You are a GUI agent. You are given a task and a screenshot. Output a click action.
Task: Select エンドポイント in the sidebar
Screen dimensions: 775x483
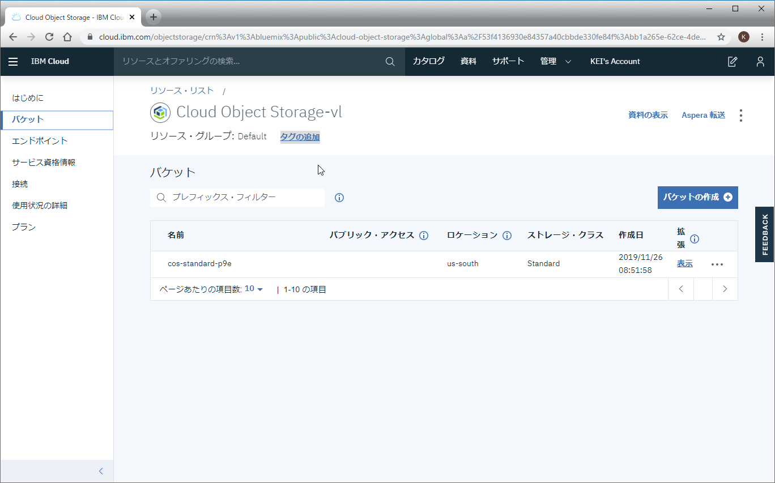[40, 141]
